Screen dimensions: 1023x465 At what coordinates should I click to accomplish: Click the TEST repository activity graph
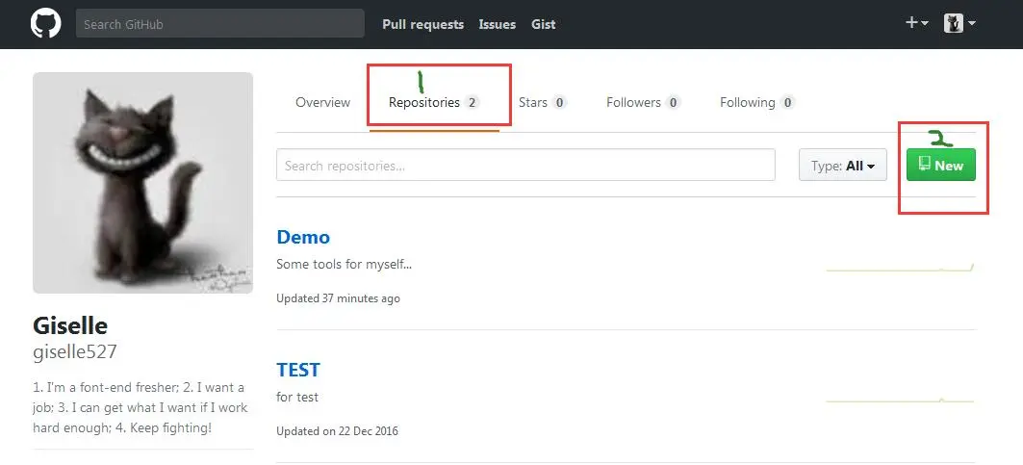tap(901, 399)
